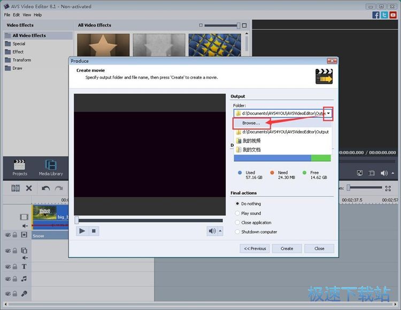Undo the last action
401x310 pixels.
46,188
